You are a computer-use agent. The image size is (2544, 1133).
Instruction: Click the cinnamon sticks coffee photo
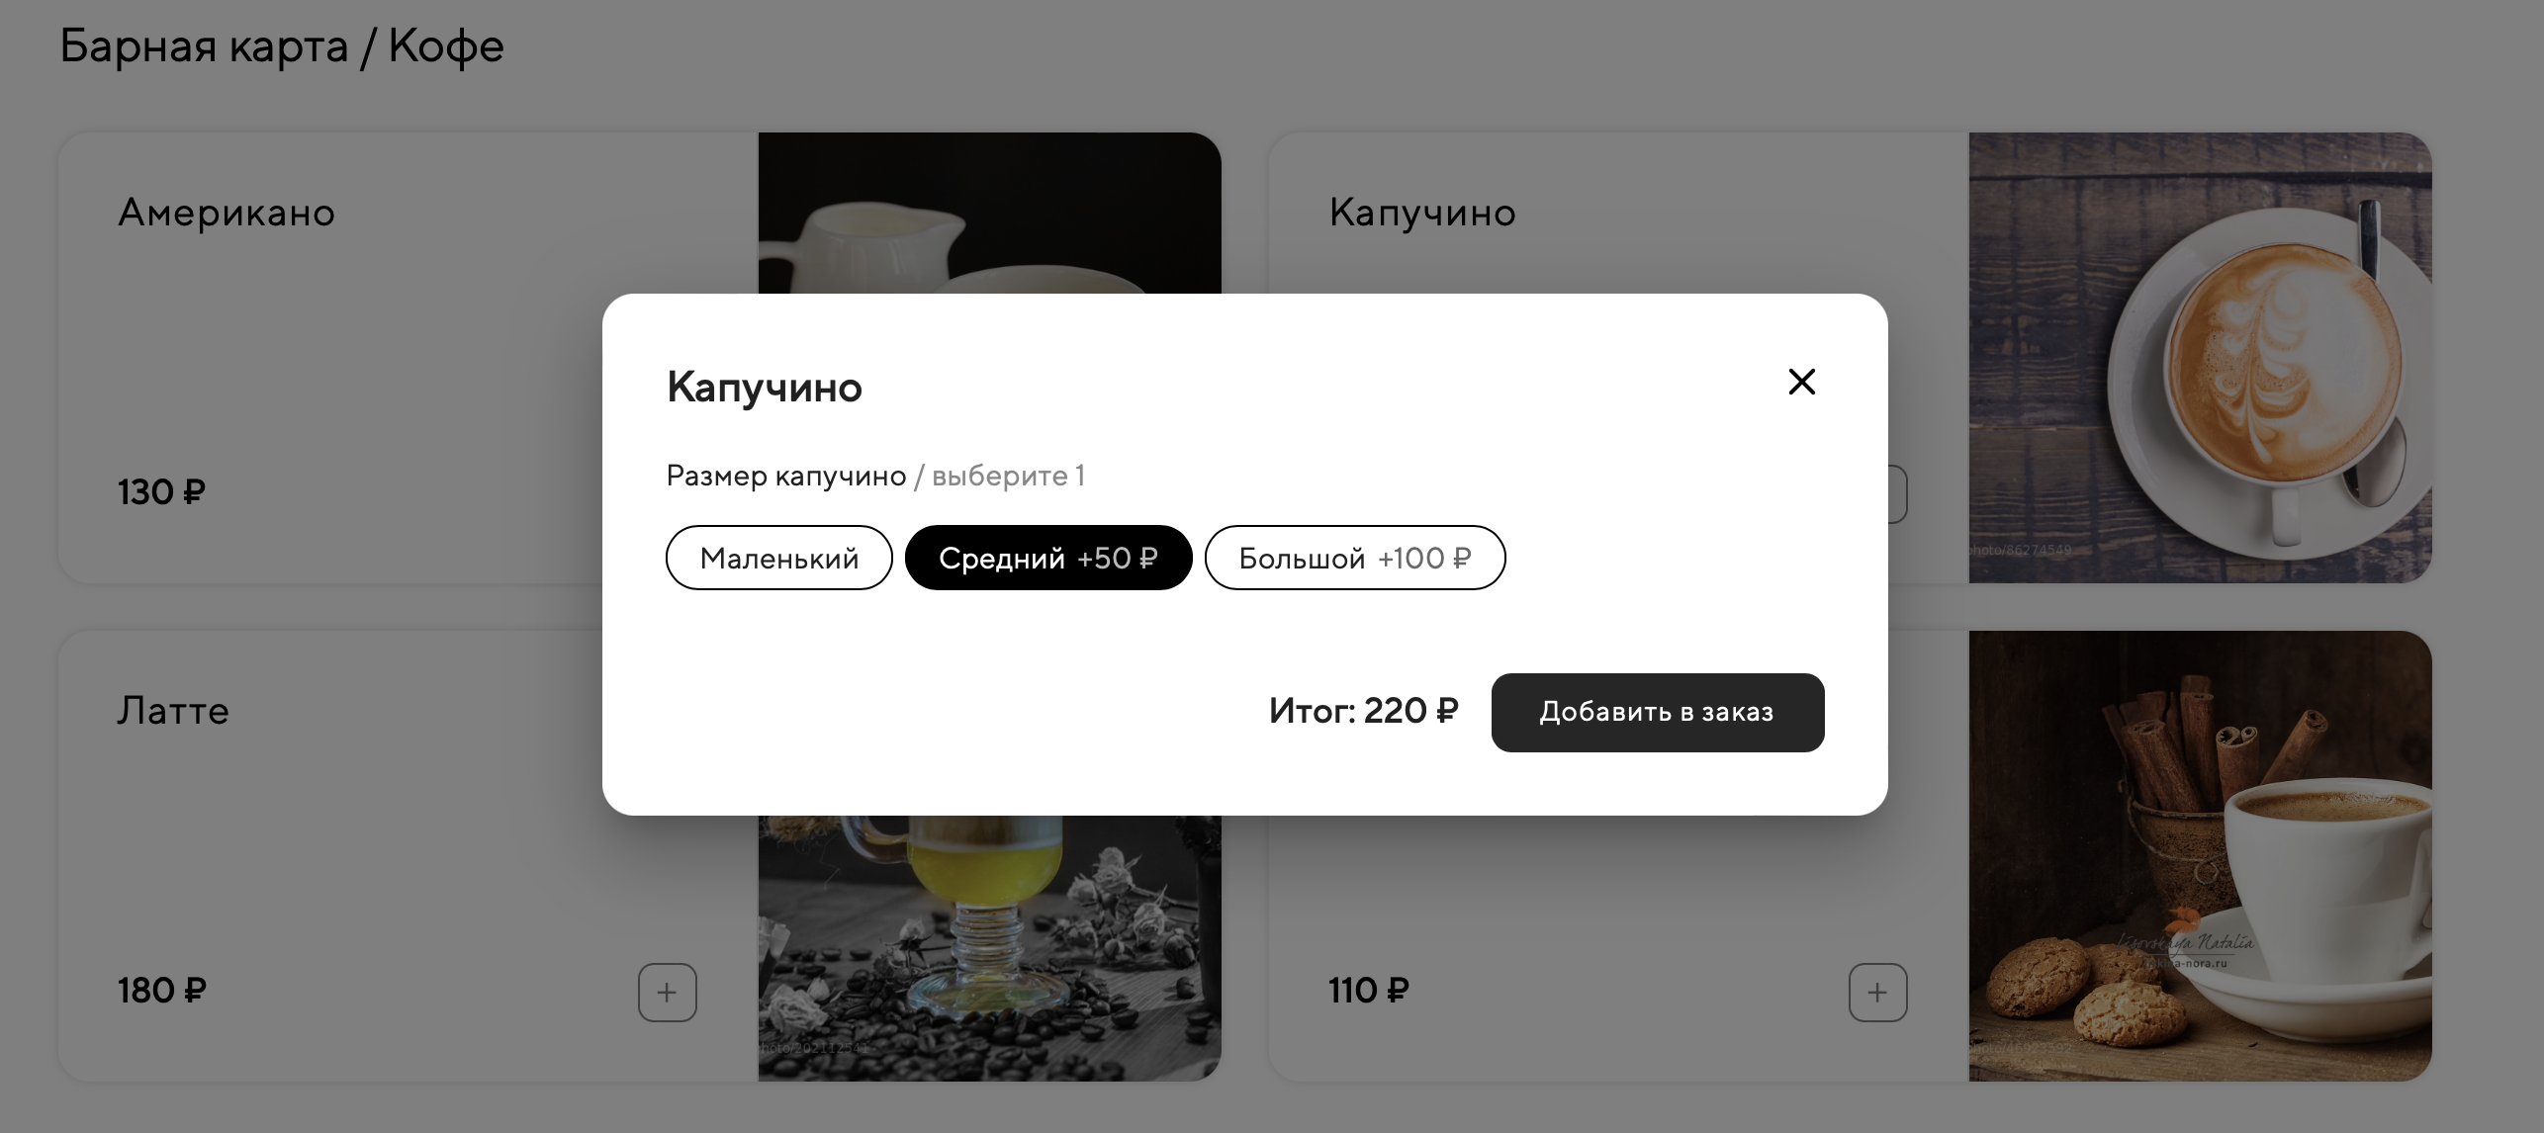pyautogui.click(x=2200, y=855)
